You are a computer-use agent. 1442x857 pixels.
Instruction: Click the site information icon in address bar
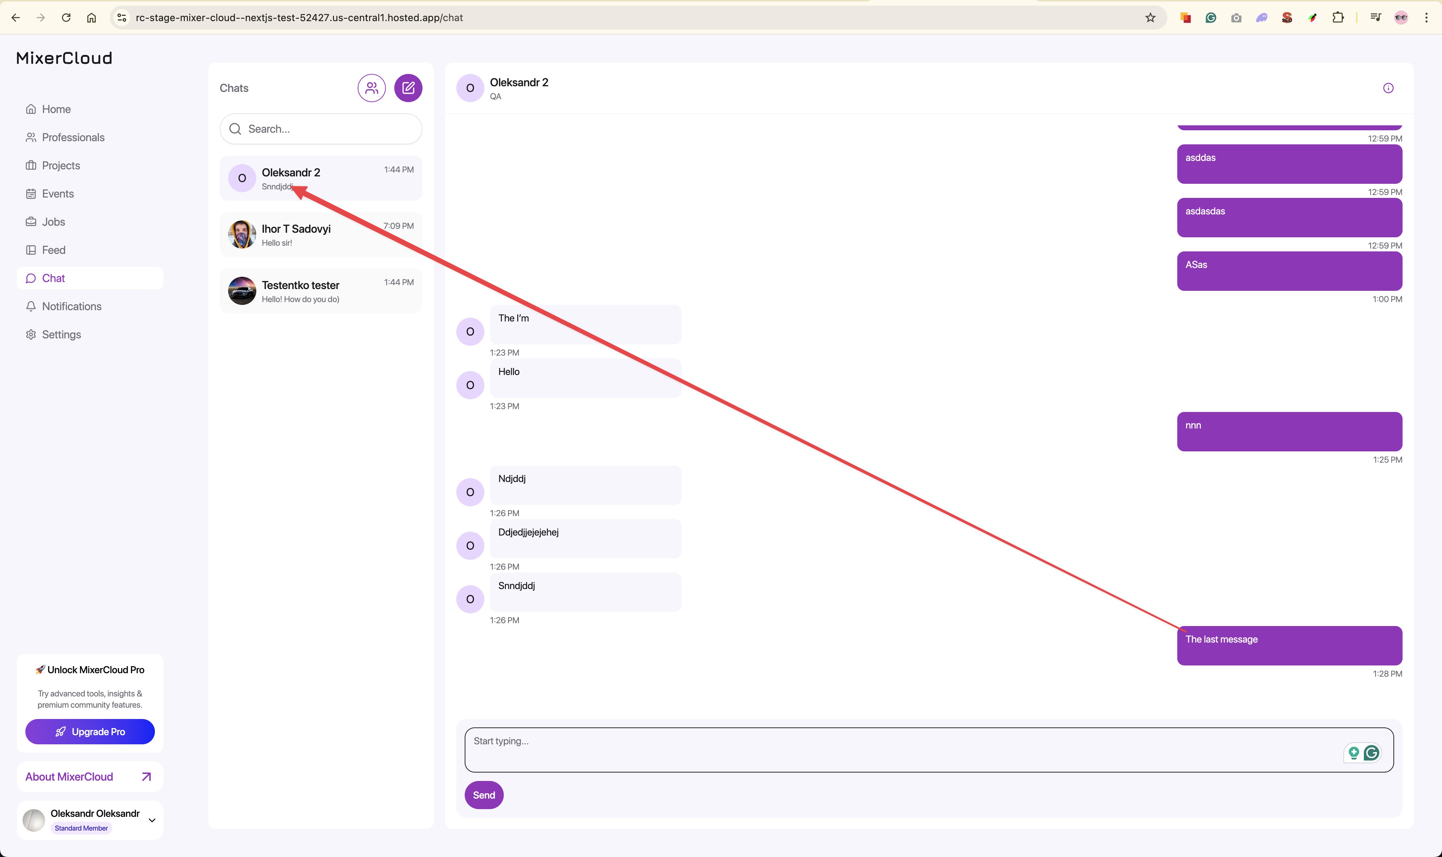point(122,17)
